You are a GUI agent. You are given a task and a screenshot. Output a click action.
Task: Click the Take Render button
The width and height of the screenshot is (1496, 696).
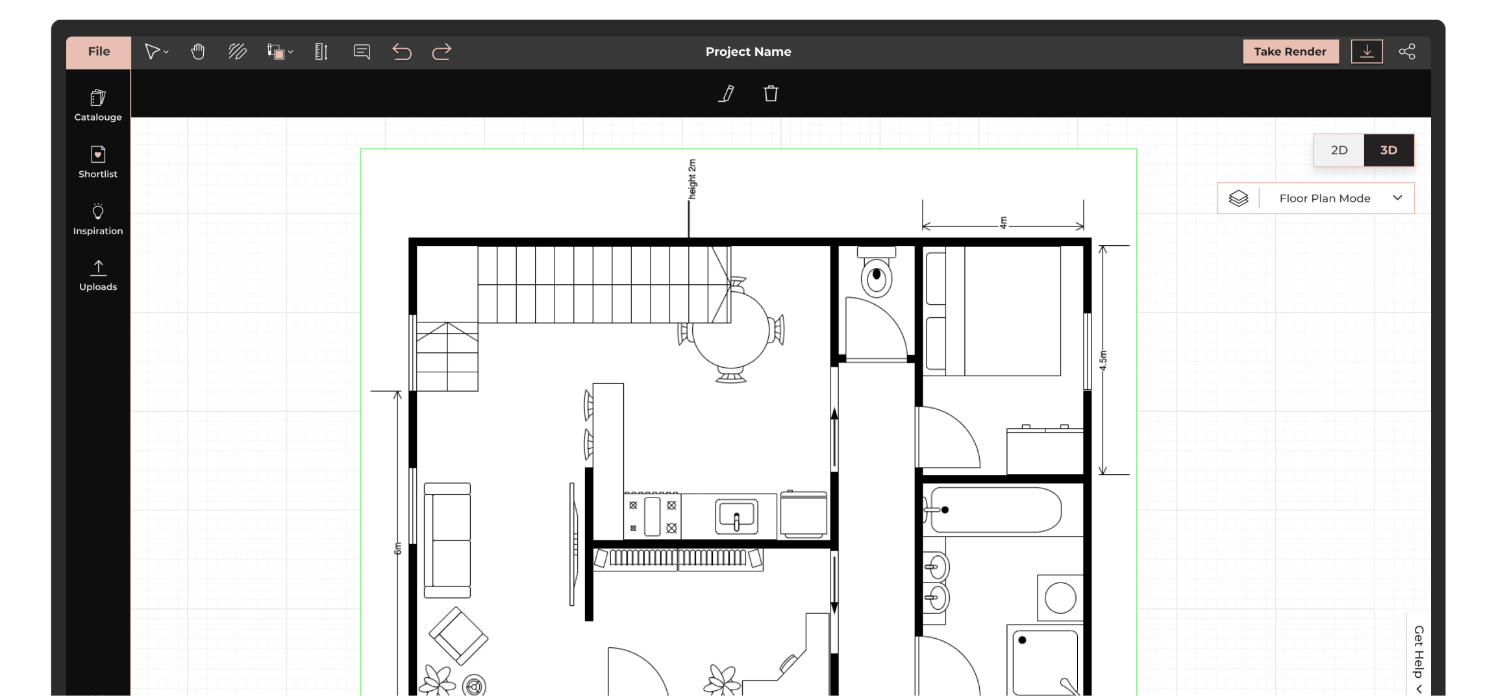[1291, 51]
